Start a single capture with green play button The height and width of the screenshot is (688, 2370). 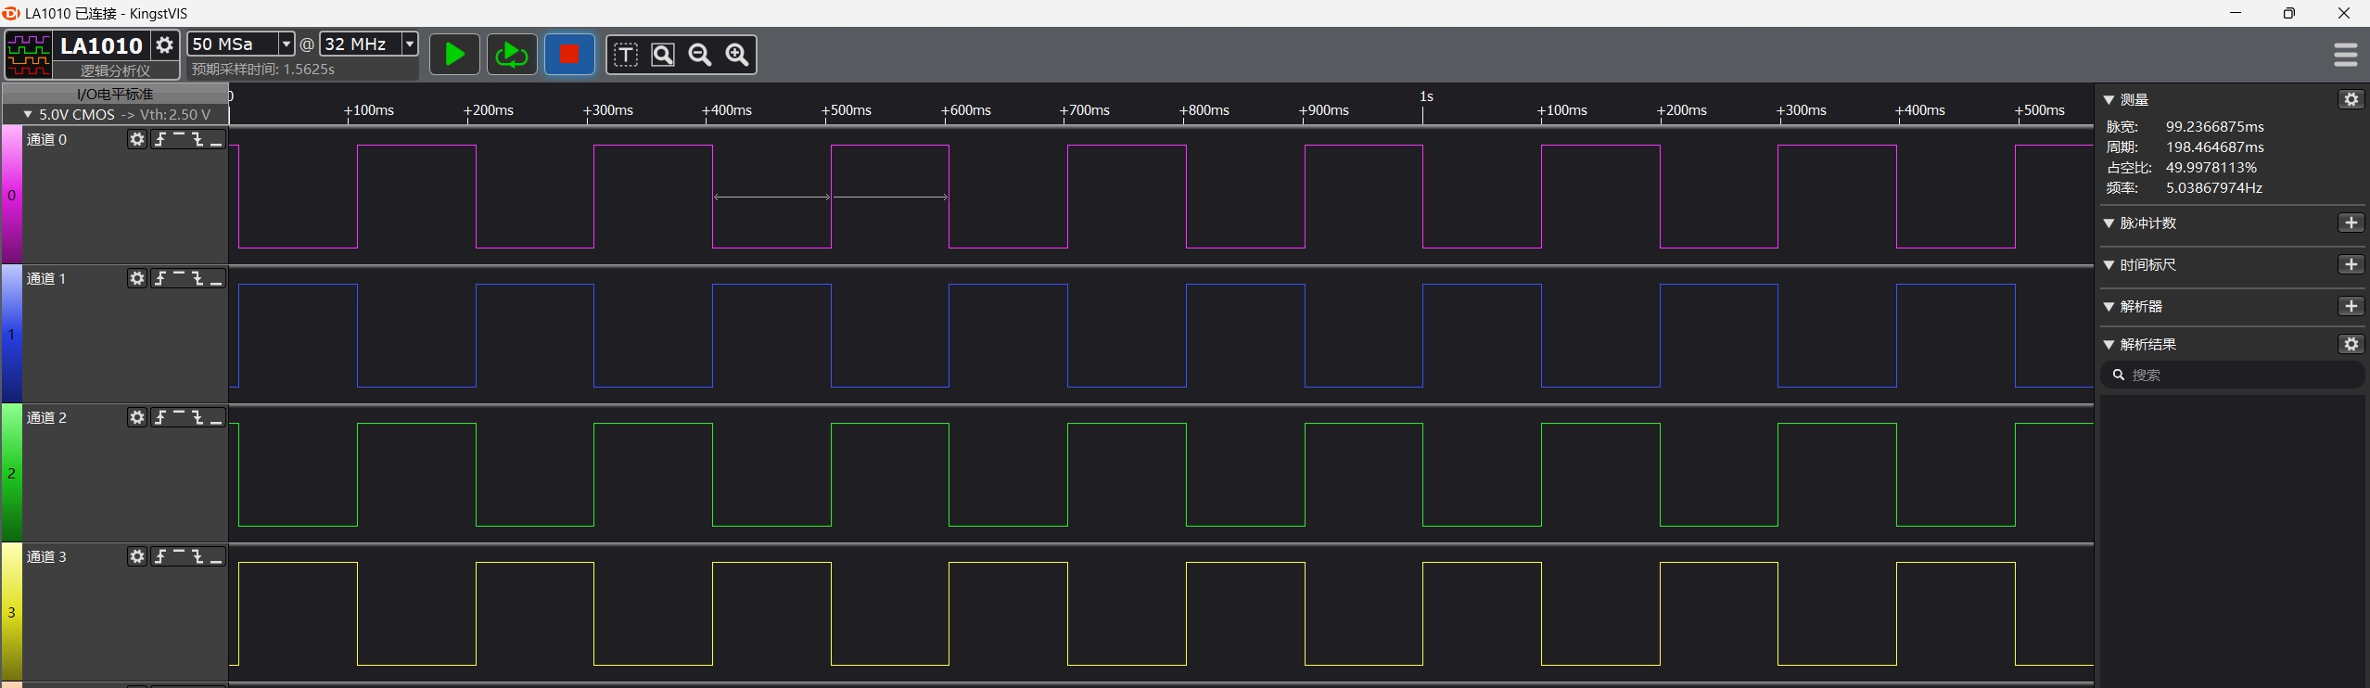point(454,55)
